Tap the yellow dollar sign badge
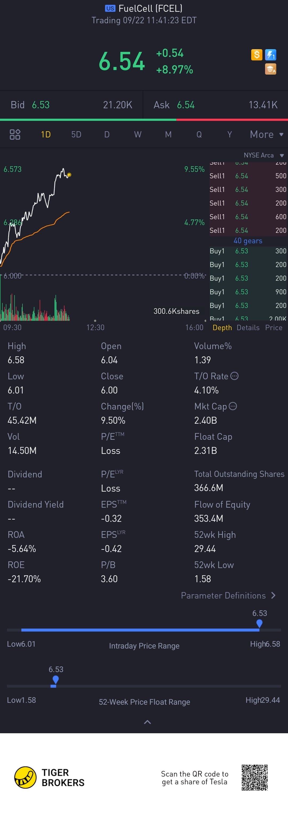This screenshot has width=288, height=822. pyautogui.click(x=257, y=55)
